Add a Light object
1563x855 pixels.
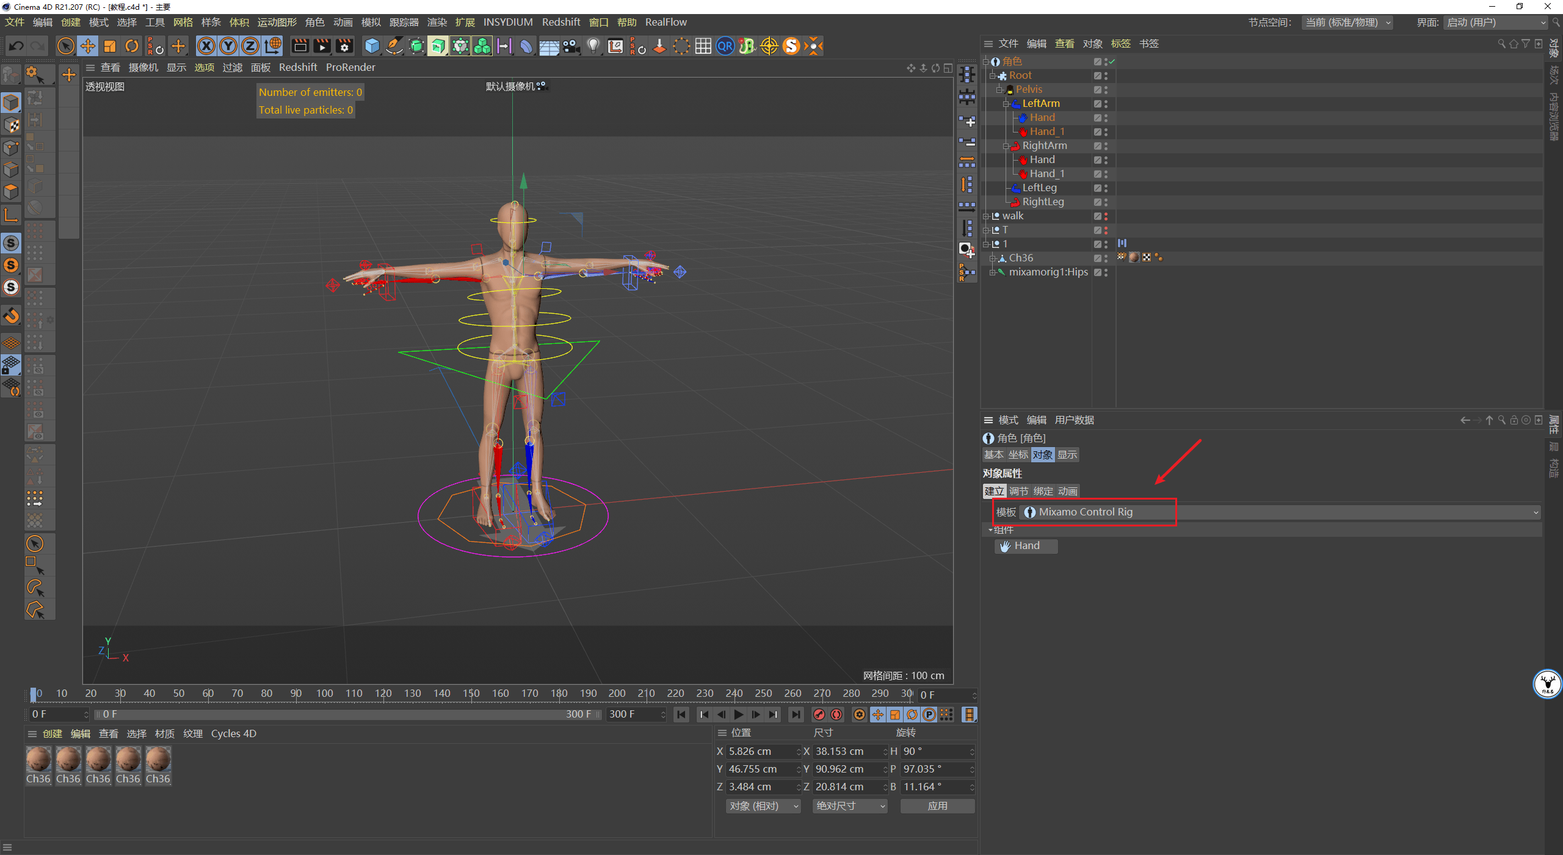(593, 46)
